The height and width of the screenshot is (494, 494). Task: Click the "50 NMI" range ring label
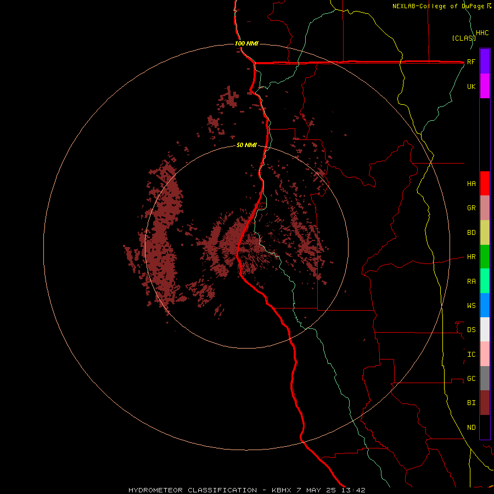click(246, 145)
